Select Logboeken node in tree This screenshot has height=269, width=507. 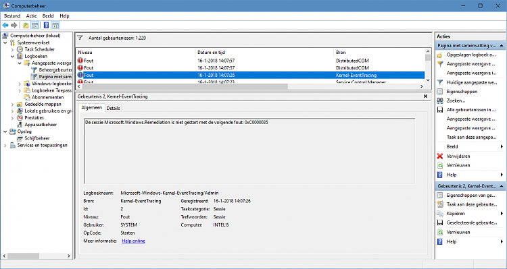click(36, 56)
